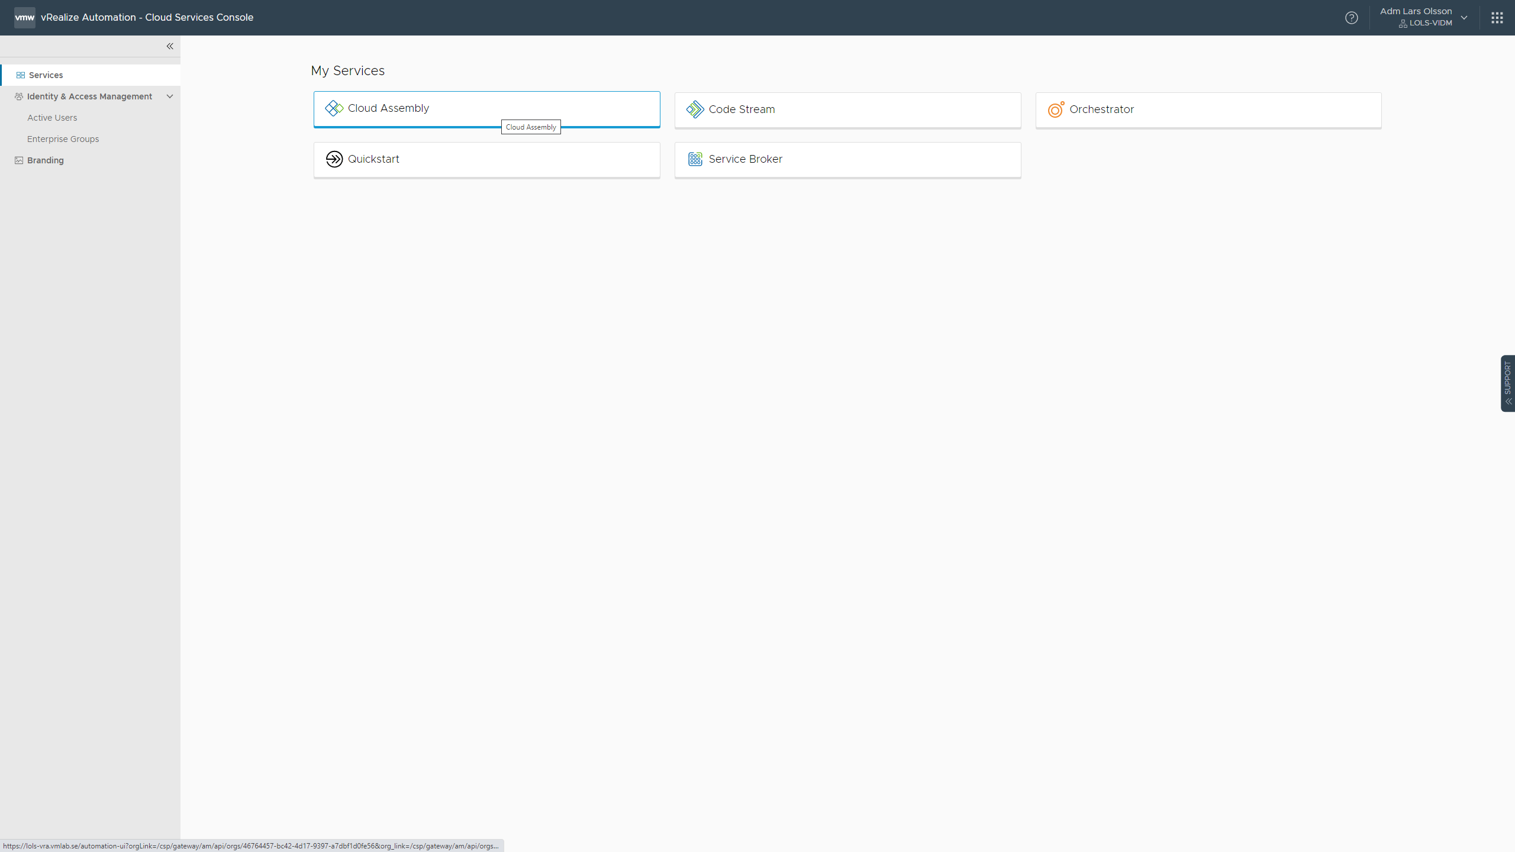Launch the Quickstart service tile
The width and height of the screenshot is (1515, 852).
click(486, 160)
